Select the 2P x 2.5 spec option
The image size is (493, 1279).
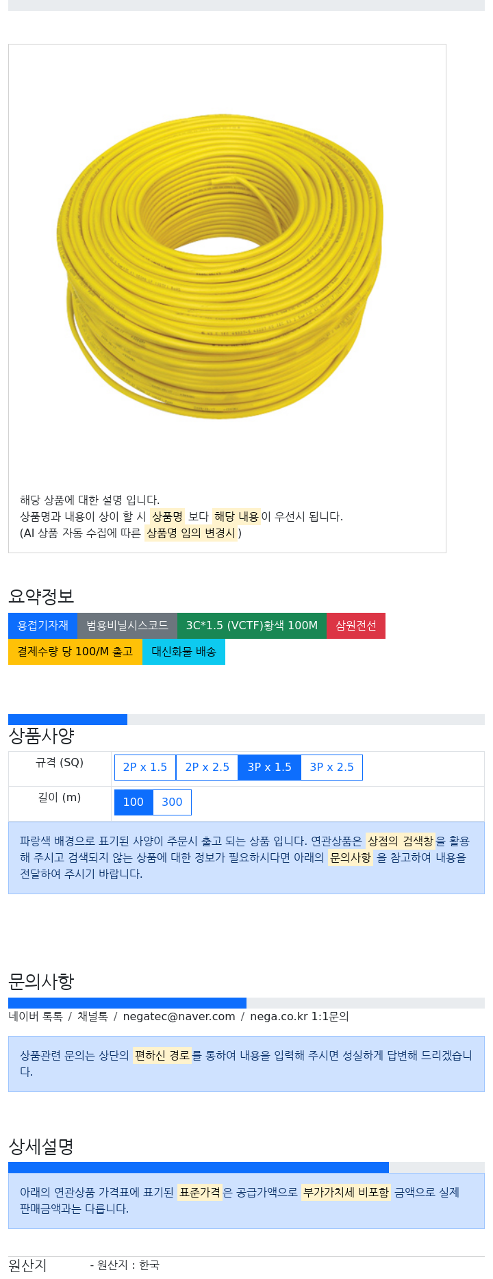tap(207, 768)
